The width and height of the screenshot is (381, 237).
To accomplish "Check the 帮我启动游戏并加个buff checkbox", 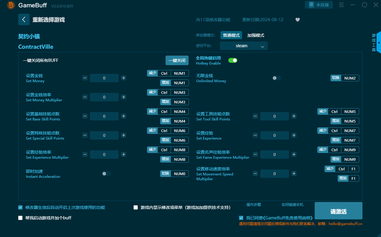I will [x=20, y=218].
